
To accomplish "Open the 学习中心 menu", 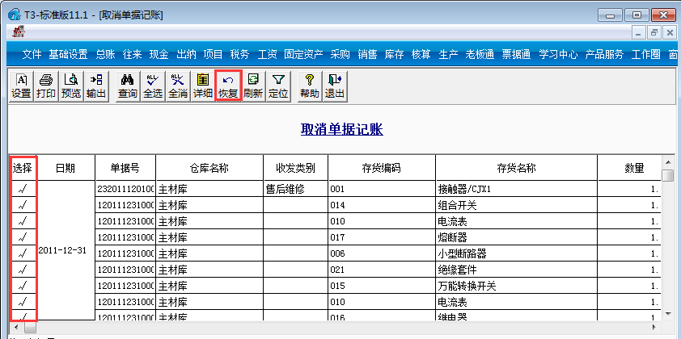I will (x=558, y=54).
